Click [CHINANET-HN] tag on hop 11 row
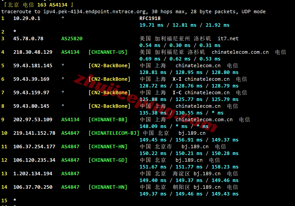The image size is (295, 206). click(x=108, y=147)
